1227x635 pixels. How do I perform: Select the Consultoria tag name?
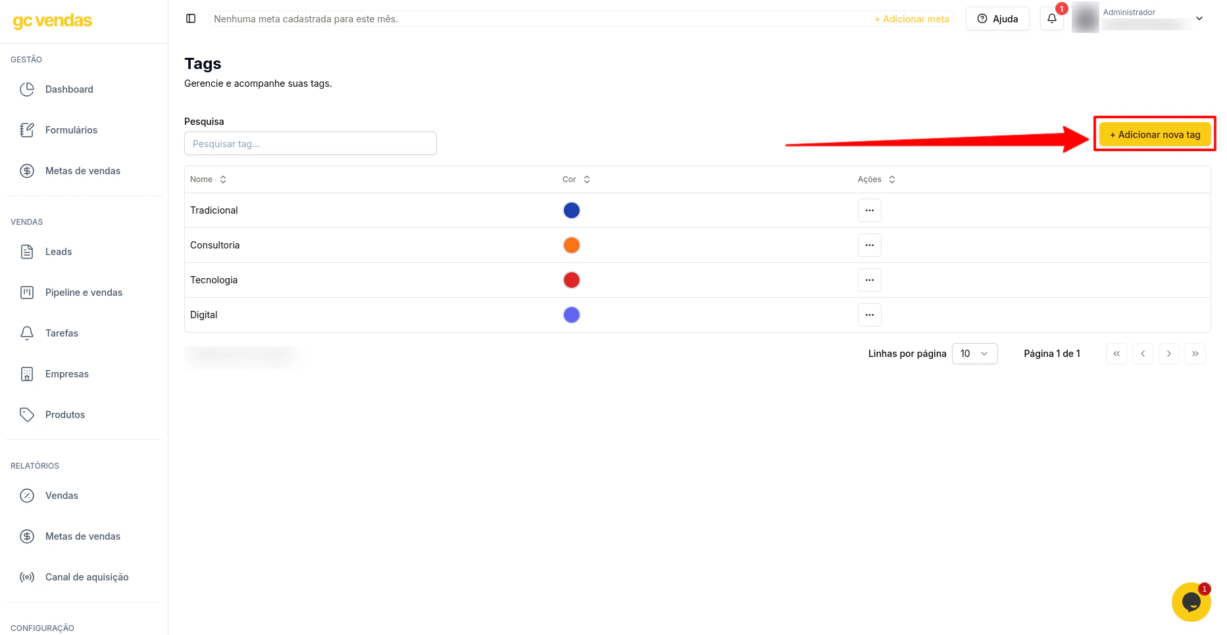coord(215,245)
